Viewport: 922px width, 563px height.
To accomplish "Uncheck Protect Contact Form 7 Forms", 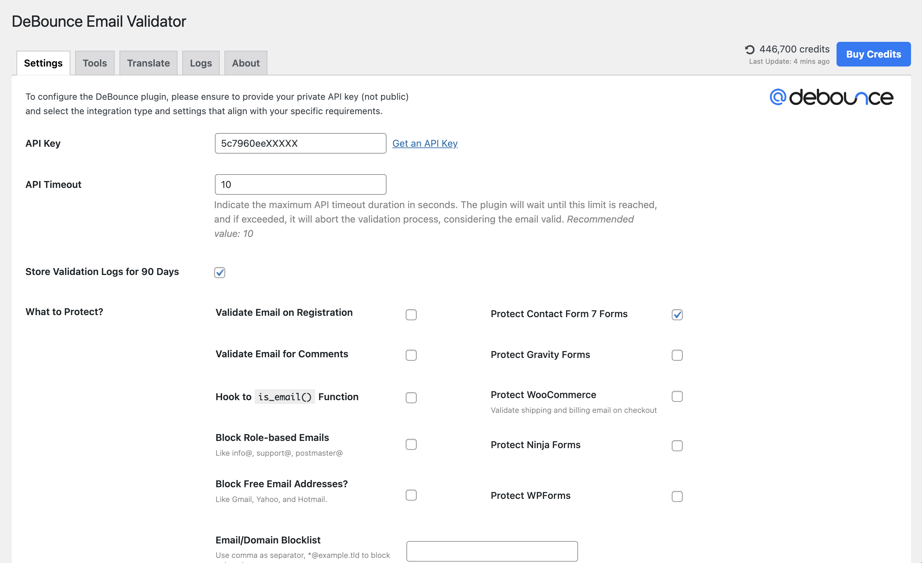I will pyautogui.click(x=677, y=315).
